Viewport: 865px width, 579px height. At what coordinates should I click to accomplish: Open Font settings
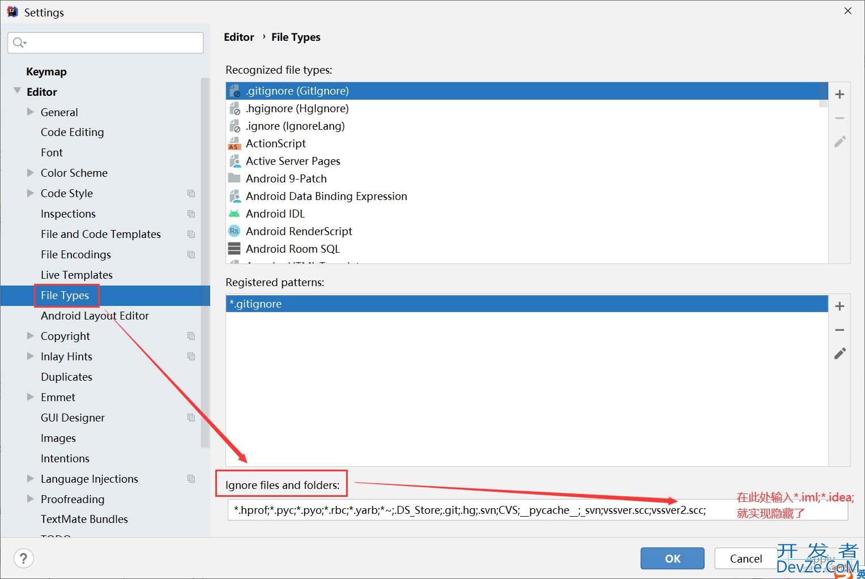pyautogui.click(x=52, y=152)
